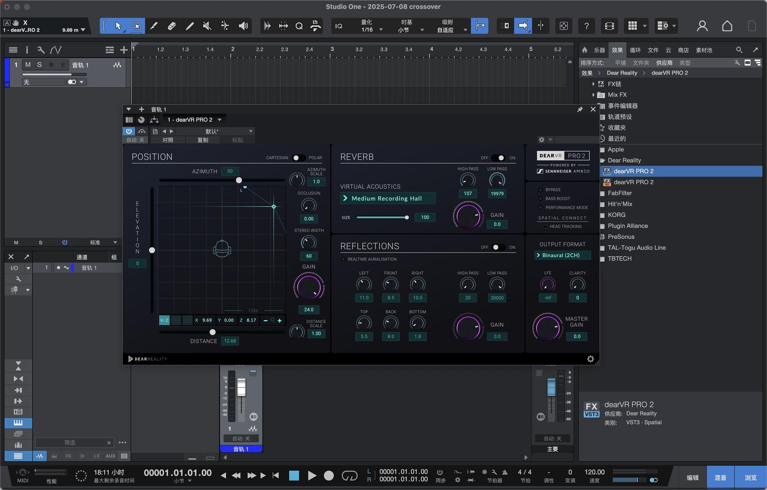This screenshot has width=767, height=490.
Task: Zoom in position pad with plus icon
Action: tap(280, 320)
